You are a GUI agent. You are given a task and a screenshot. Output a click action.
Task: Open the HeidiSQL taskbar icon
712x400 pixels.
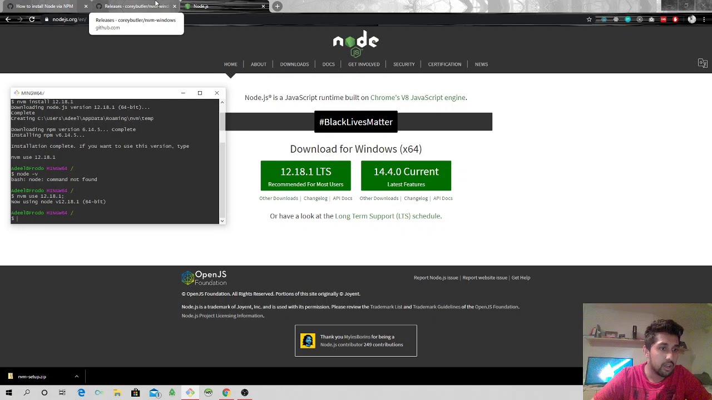click(x=208, y=393)
